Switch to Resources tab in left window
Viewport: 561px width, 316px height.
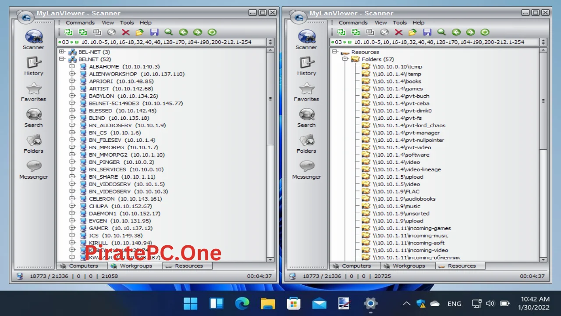188,266
